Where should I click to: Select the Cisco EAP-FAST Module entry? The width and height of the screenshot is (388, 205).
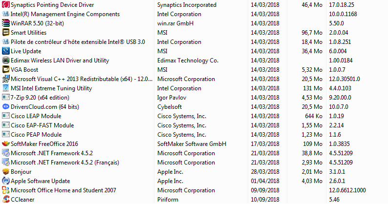pos(42,125)
